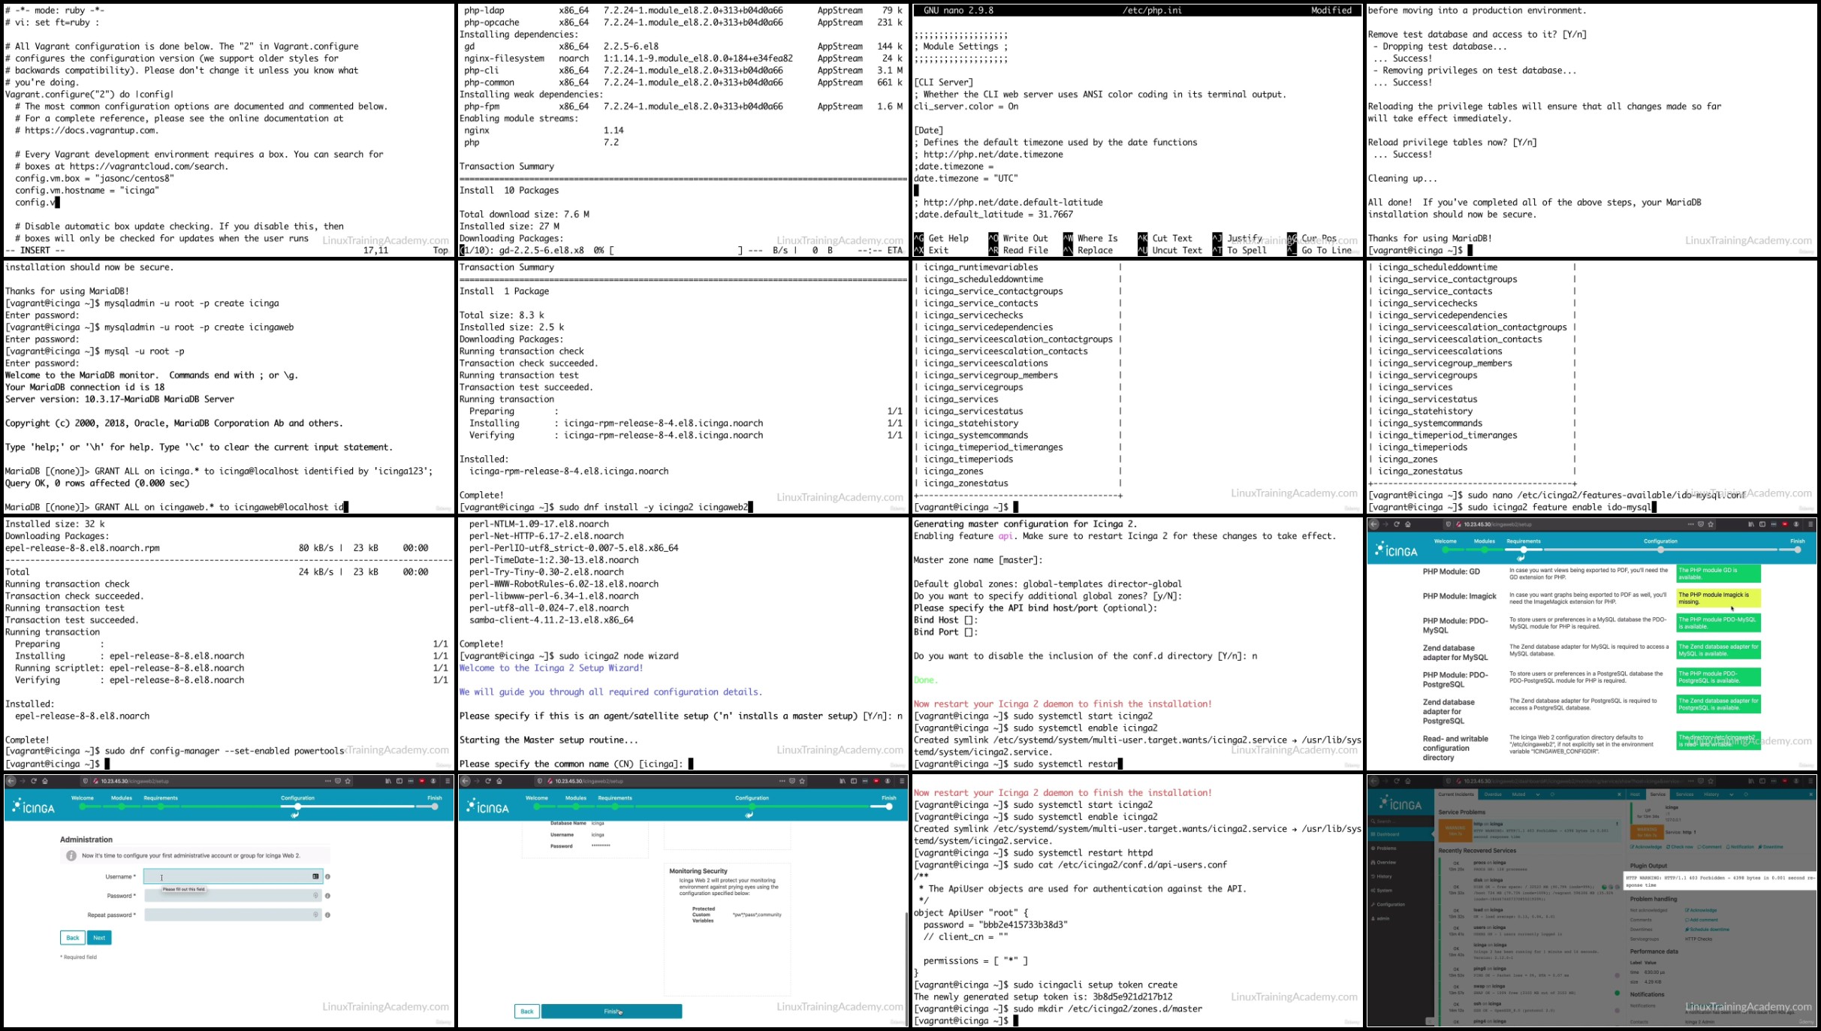Screen dimensions: 1821x1031
Task: Expand the dropdown chevron next to the History tab
Action: (x=1732, y=794)
